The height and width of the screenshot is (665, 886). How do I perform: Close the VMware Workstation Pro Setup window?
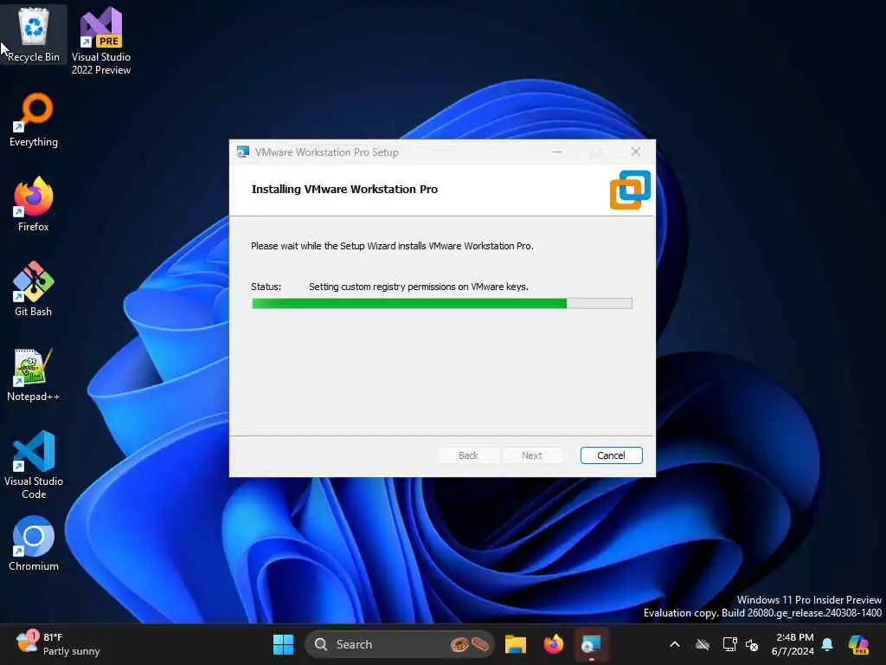pyautogui.click(x=636, y=152)
